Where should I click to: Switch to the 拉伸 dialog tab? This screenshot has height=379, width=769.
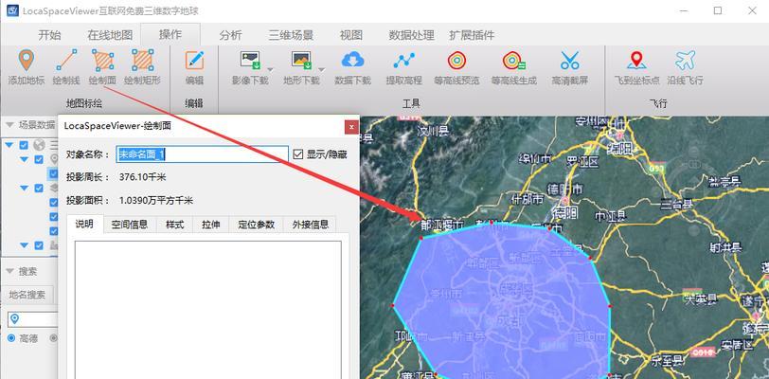[x=211, y=225]
